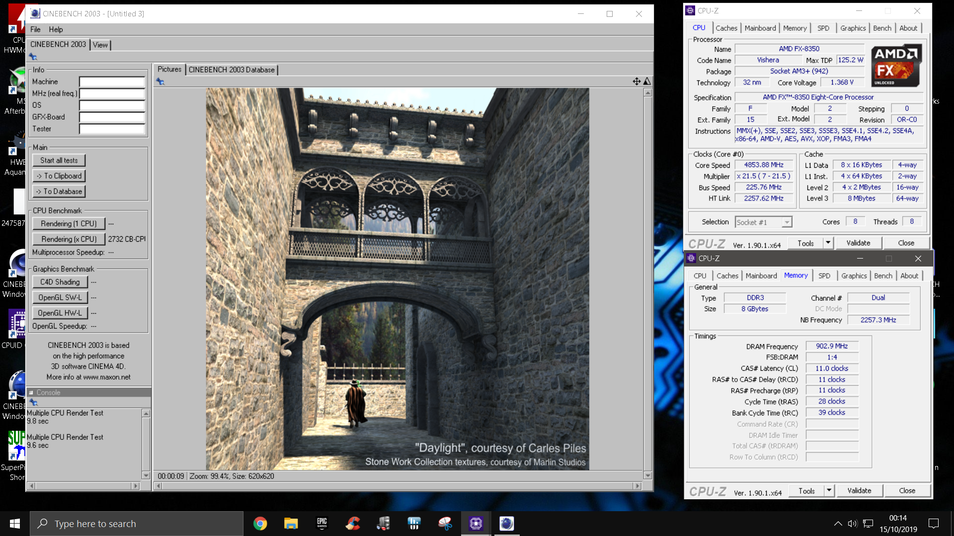Image resolution: width=954 pixels, height=536 pixels.
Task: Click the rendered Daylight image
Action: point(397,279)
